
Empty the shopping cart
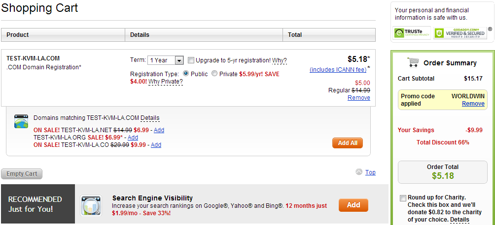[22, 174]
